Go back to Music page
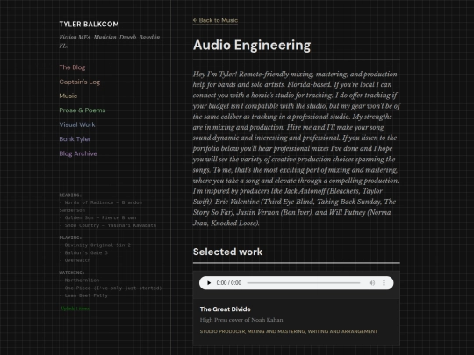 coord(215,20)
